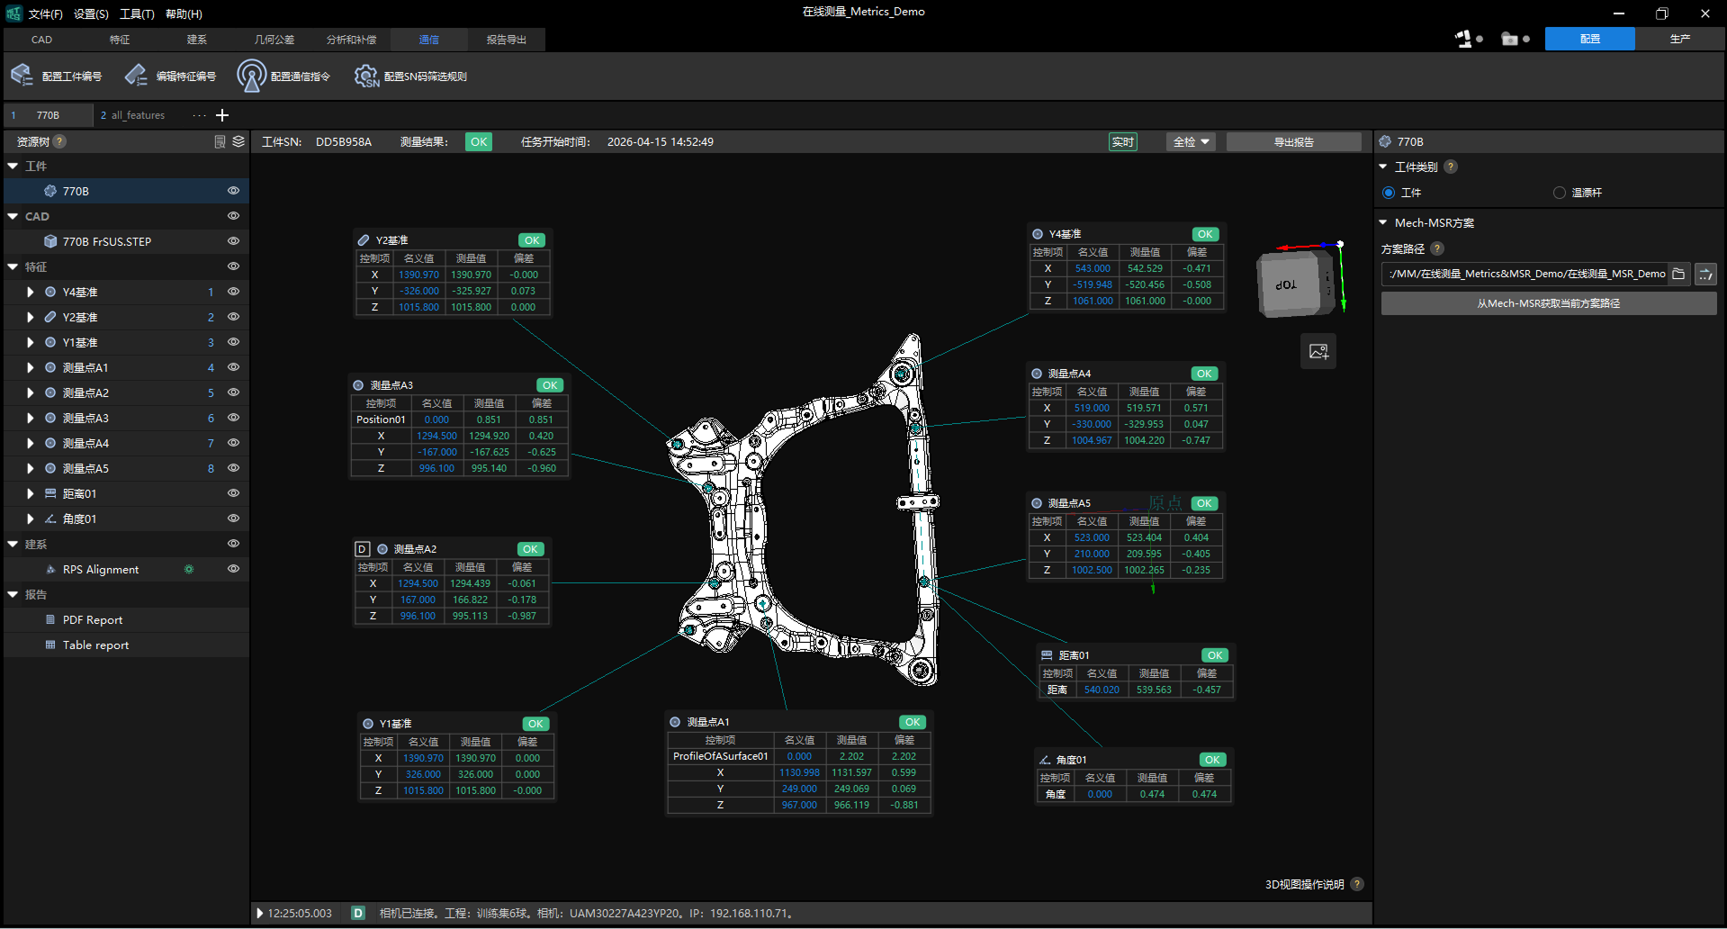Screen dimensions: 1727x929
Task: Open the 工具(T) menu
Action: point(138,14)
